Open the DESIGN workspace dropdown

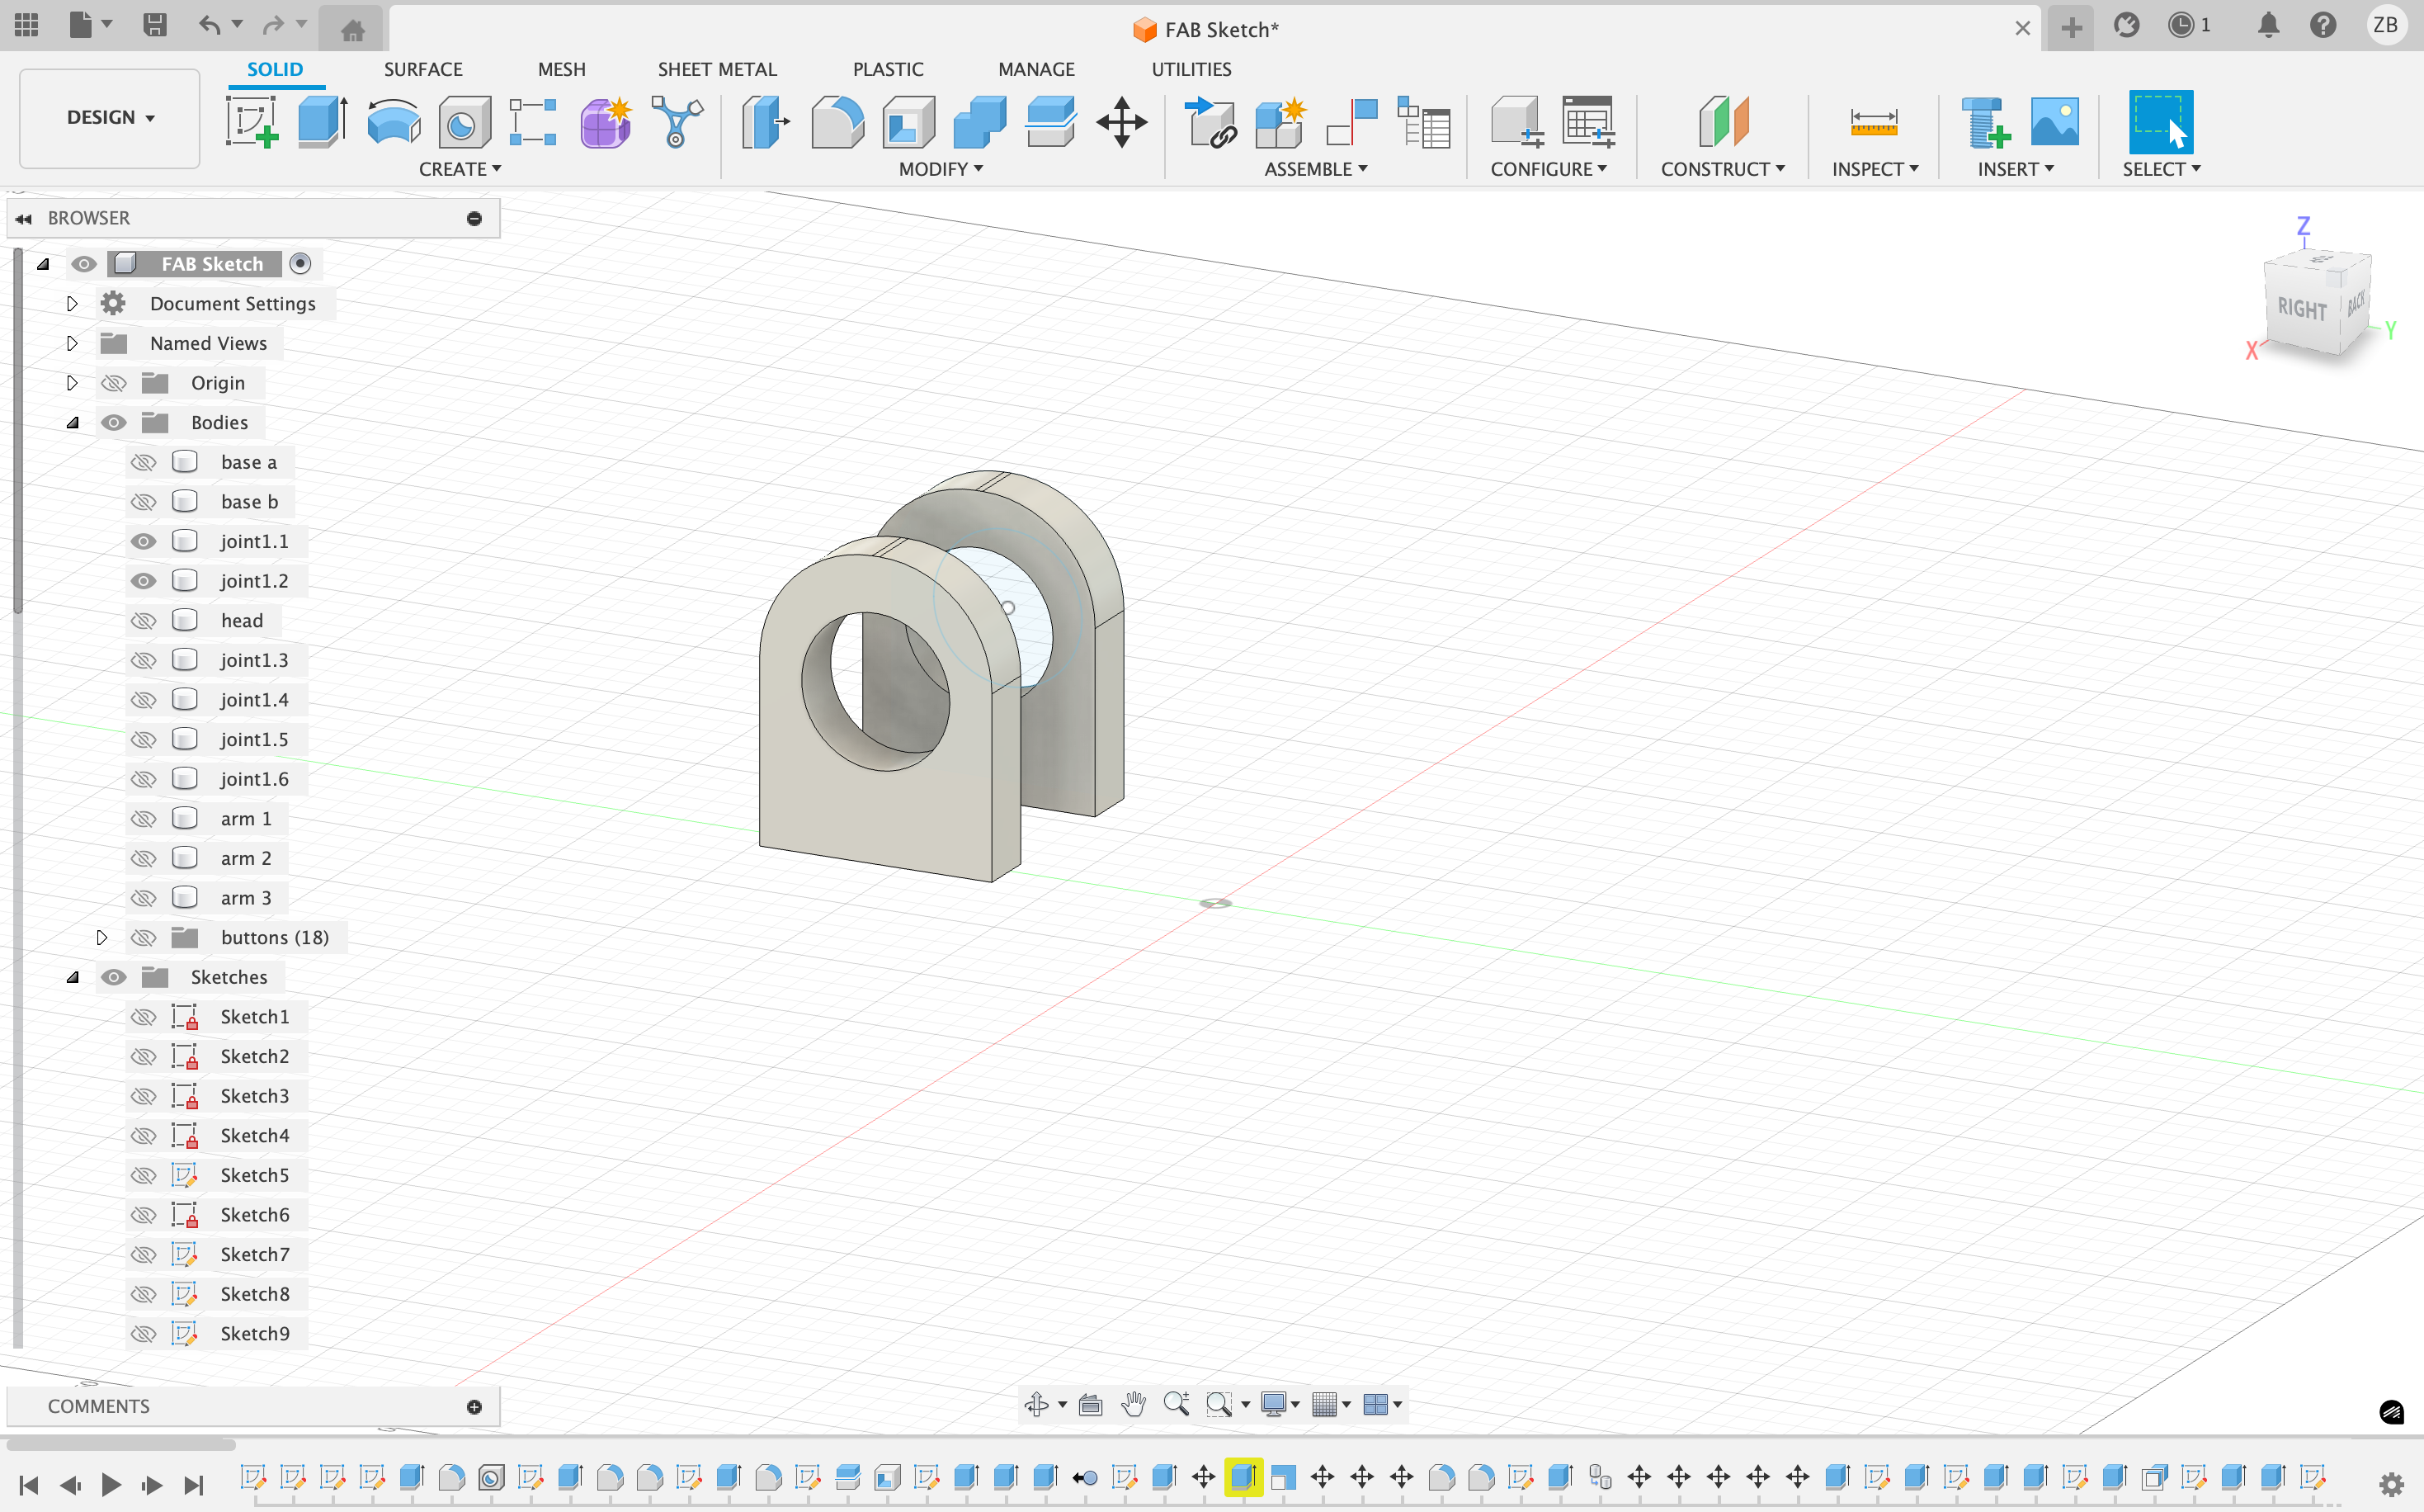(110, 118)
